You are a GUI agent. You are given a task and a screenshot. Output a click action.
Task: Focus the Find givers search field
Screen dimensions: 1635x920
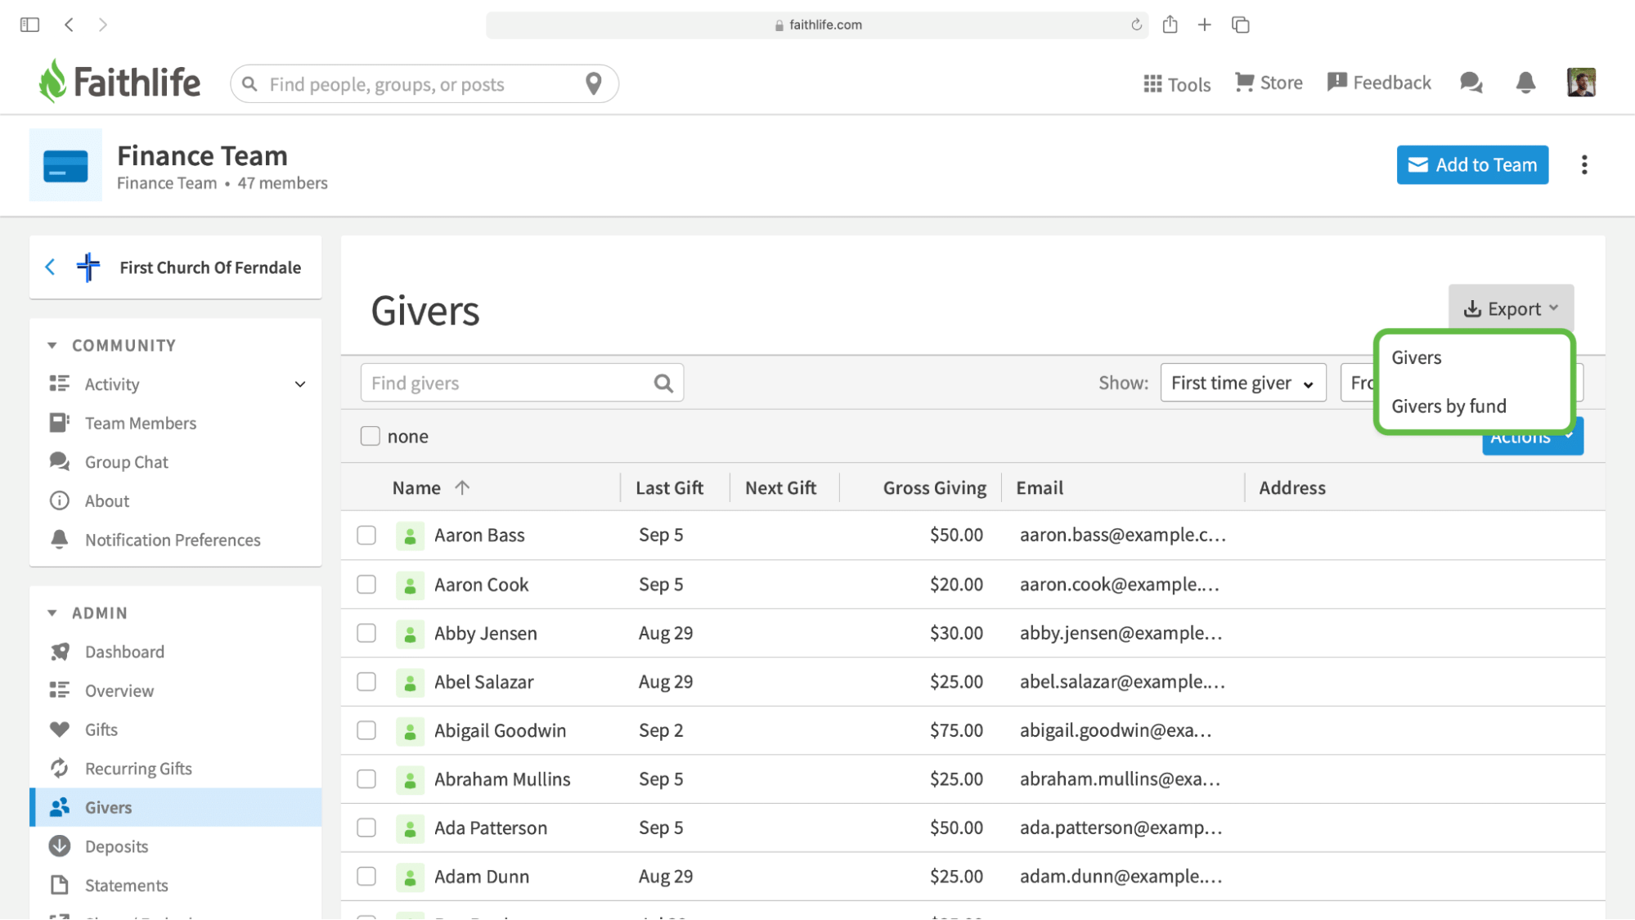(522, 383)
